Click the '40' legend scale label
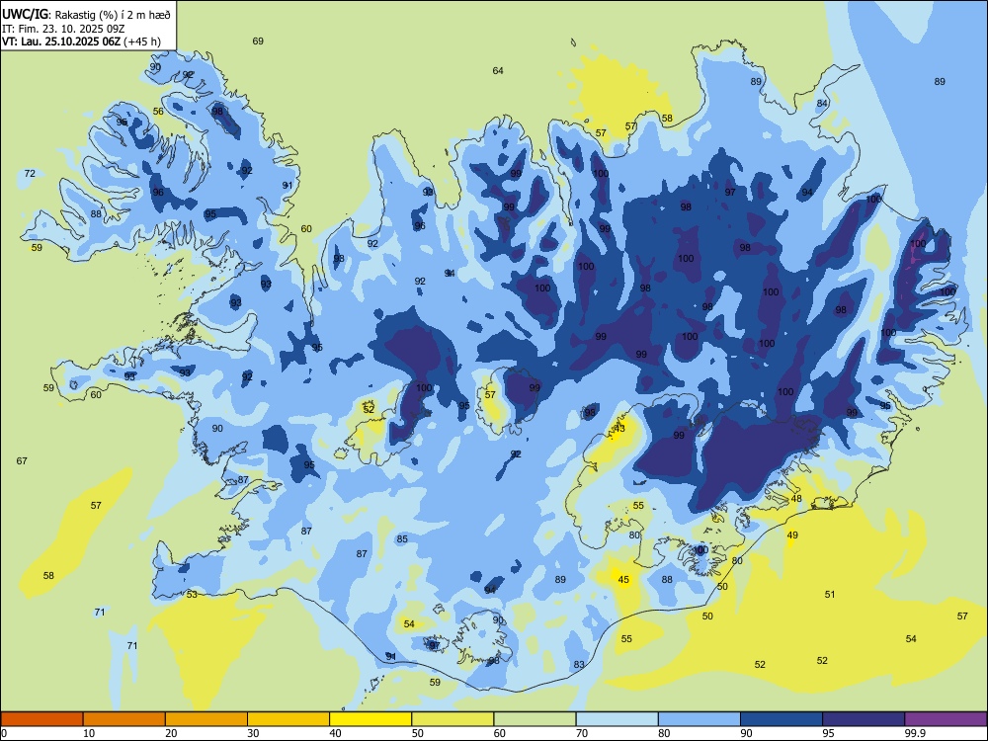988x741 pixels. pos(336,733)
